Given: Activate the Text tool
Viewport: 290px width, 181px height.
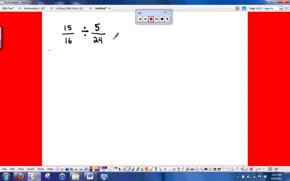Looking at the screenshot, I should click(x=156, y=169).
